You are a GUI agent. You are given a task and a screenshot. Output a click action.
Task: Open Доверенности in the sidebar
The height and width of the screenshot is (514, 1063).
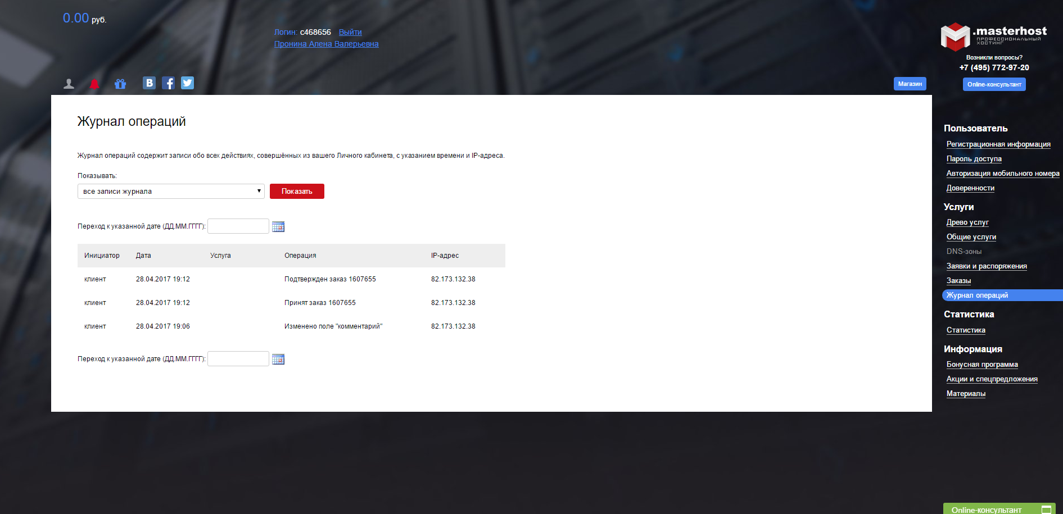(x=970, y=188)
